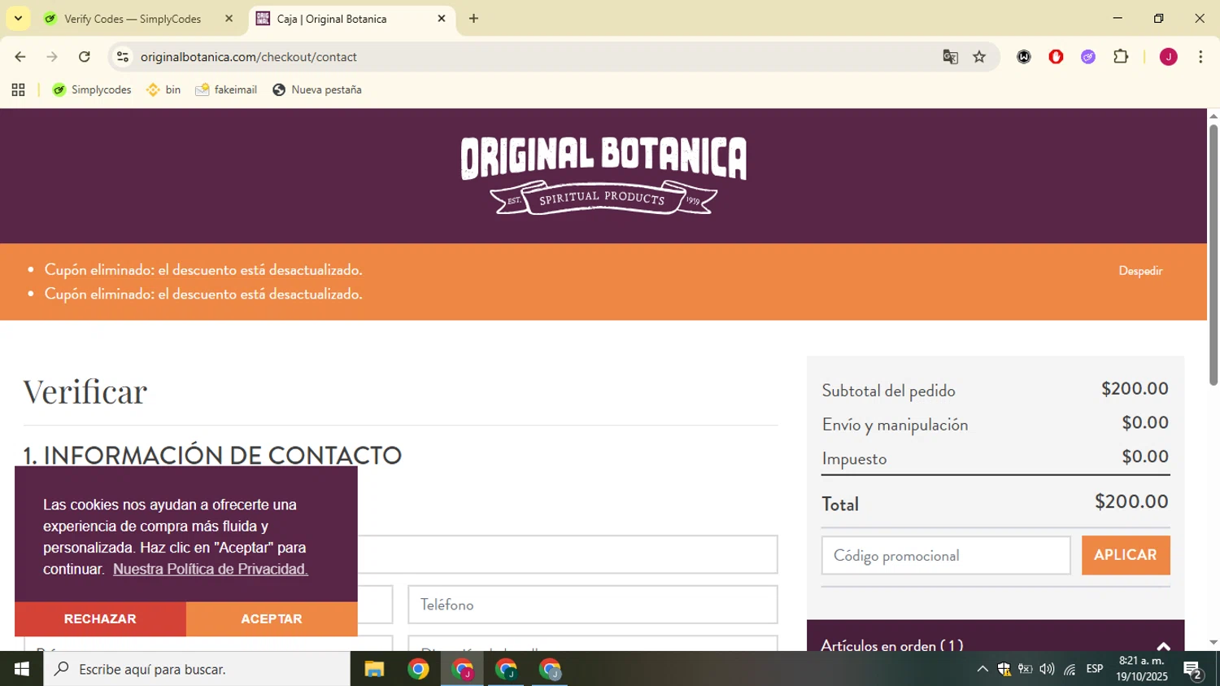Open File Explorer from the taskbar
This screenshot has width=1220, height=686.
(374, 669)
